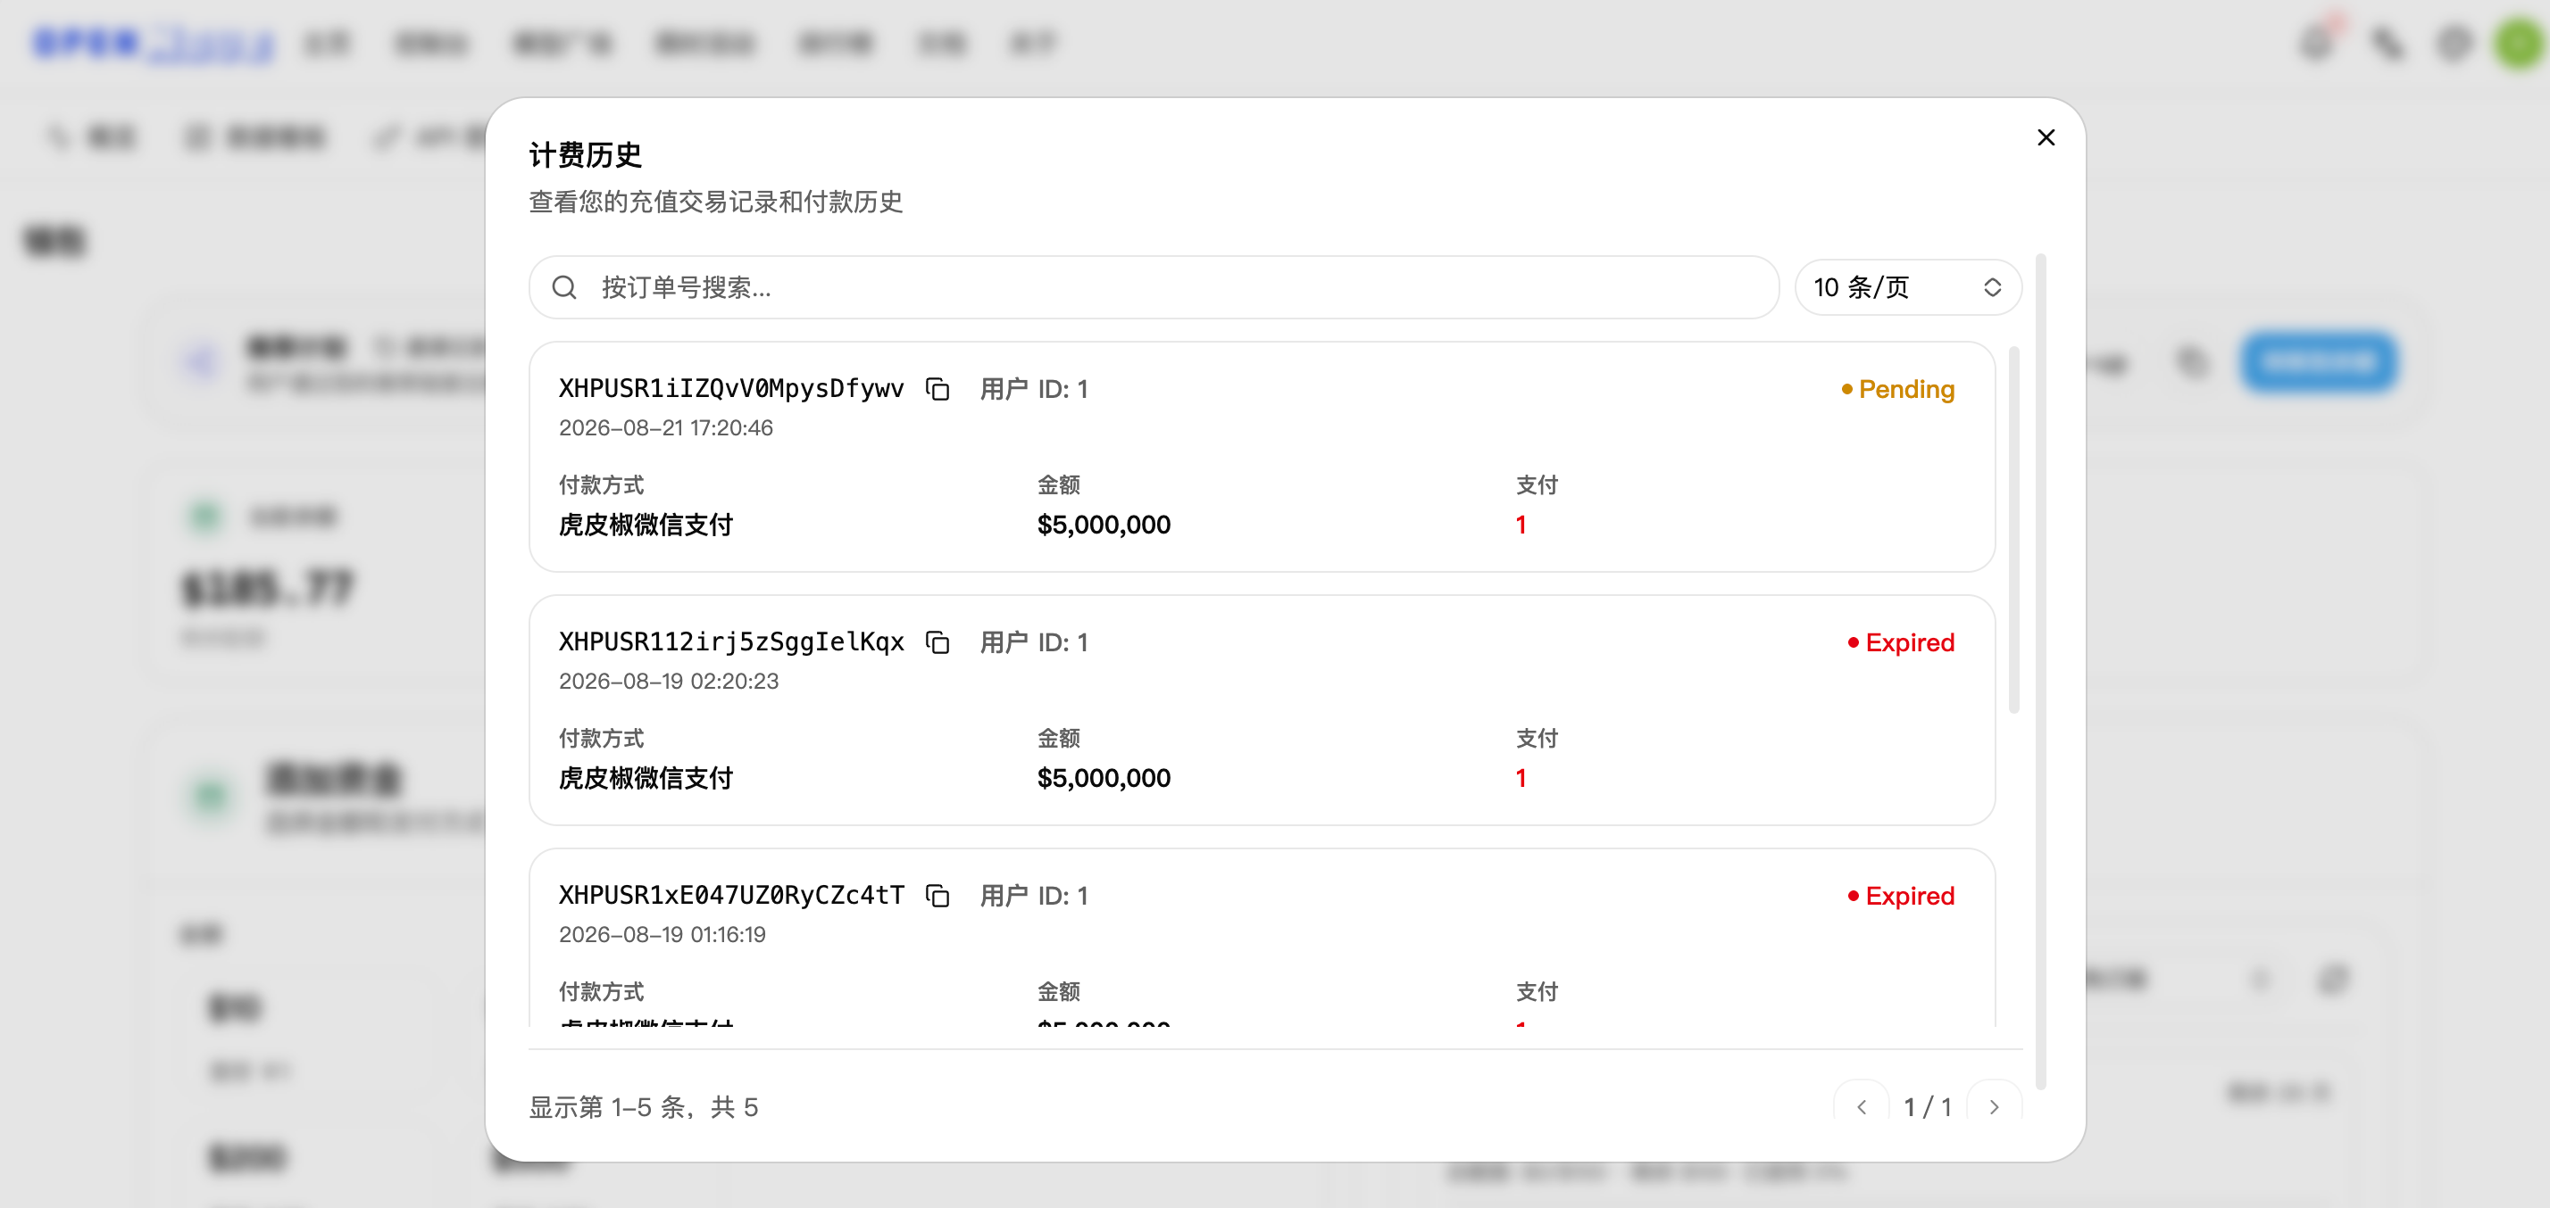Click the Pending status label

coord(1897,389)
